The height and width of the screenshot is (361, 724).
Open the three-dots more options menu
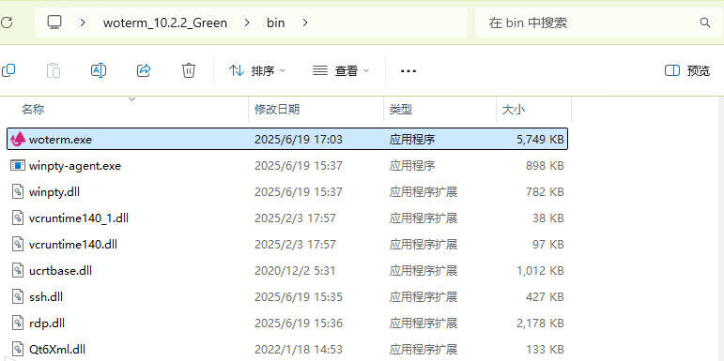coord(408,71)
